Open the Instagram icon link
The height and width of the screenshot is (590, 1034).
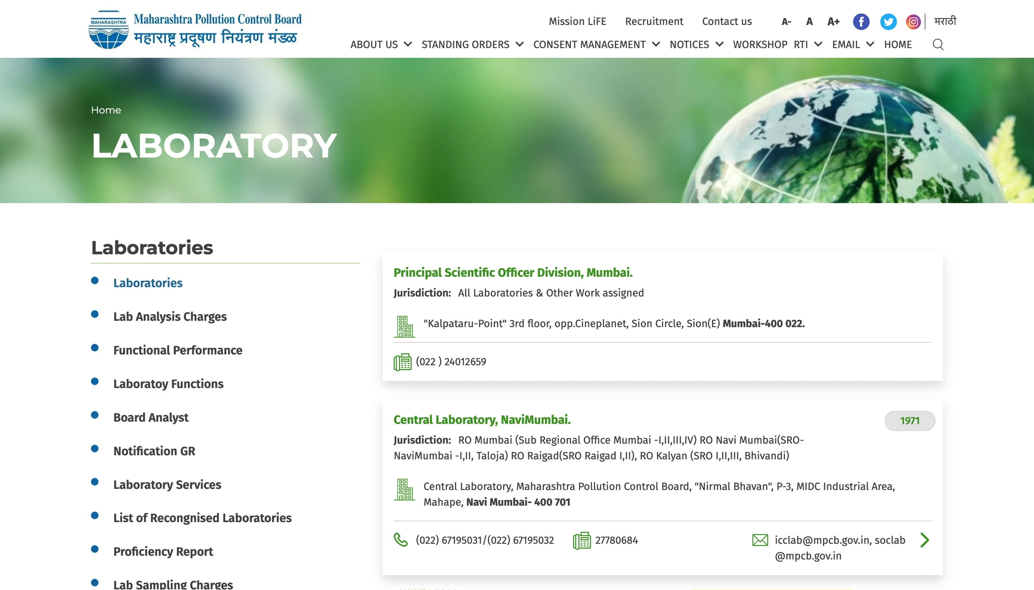coord(913,22)
